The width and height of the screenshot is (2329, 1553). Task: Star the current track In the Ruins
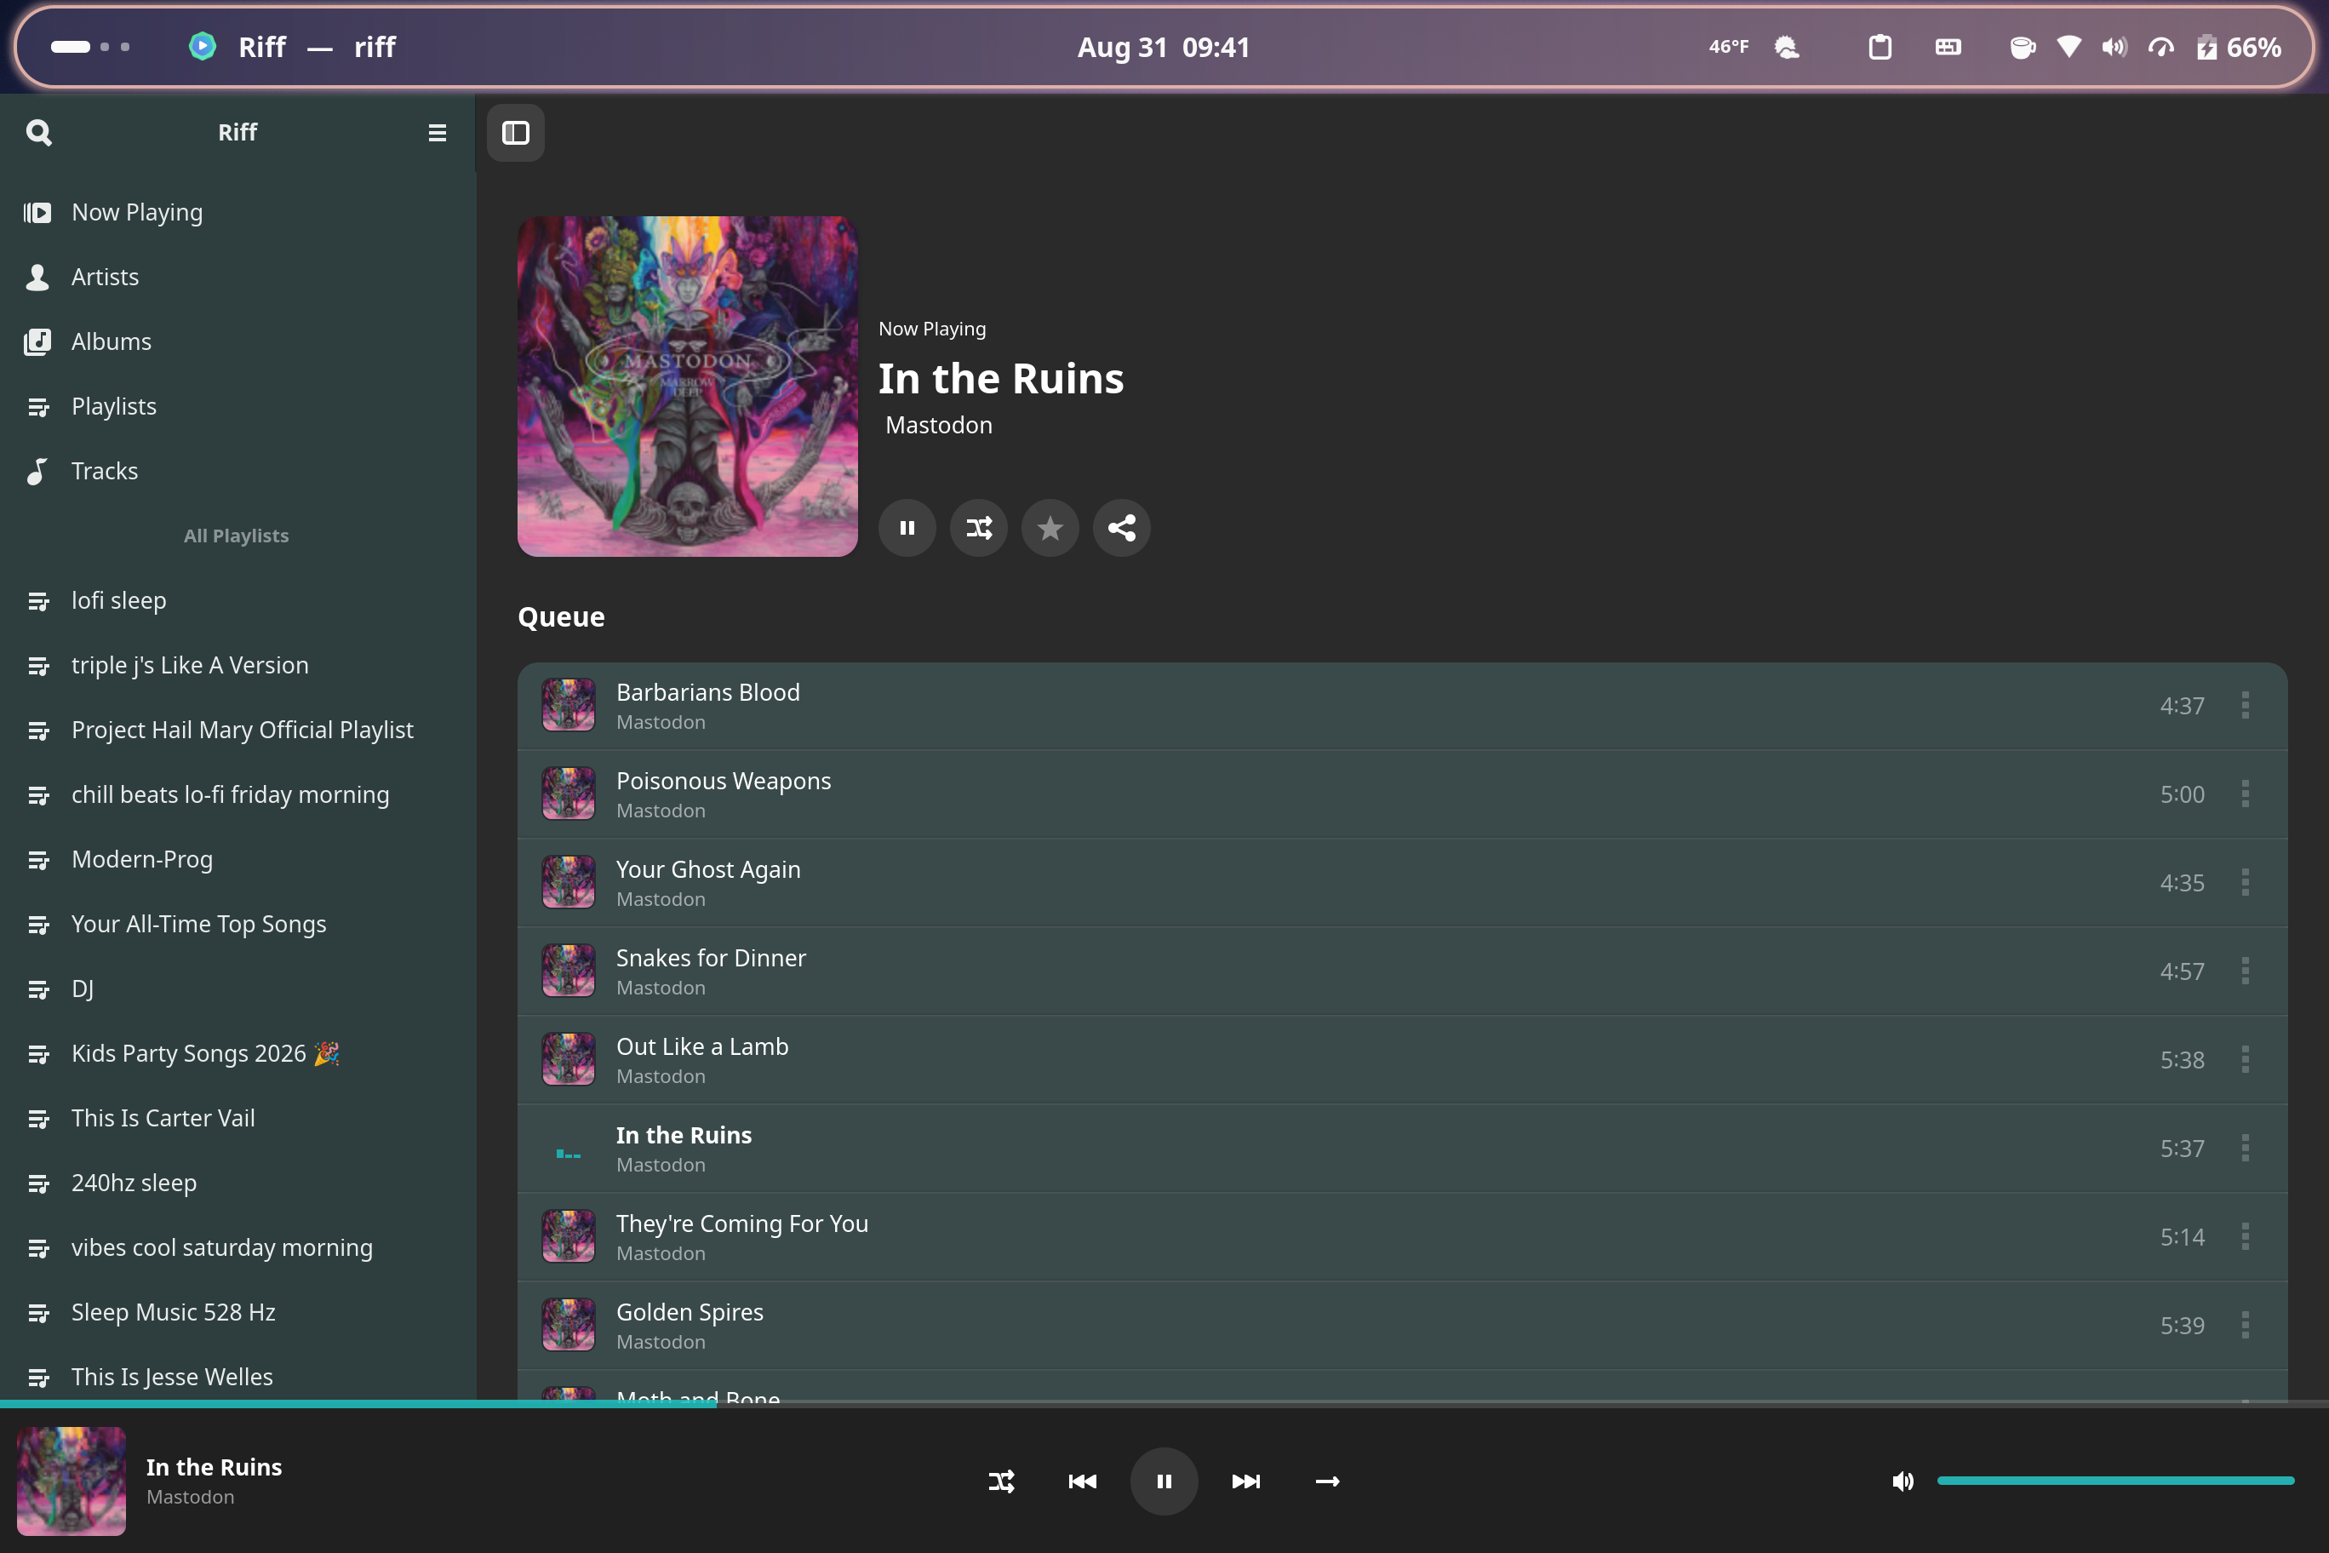pos(1050,528)
